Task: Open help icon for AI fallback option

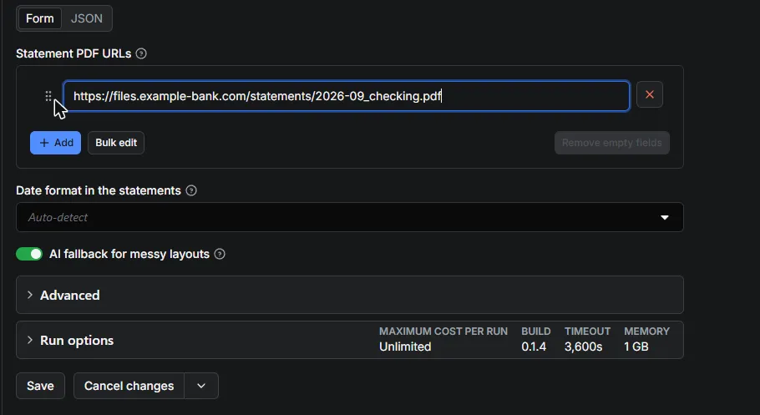Action: click(x=220, y=254)
